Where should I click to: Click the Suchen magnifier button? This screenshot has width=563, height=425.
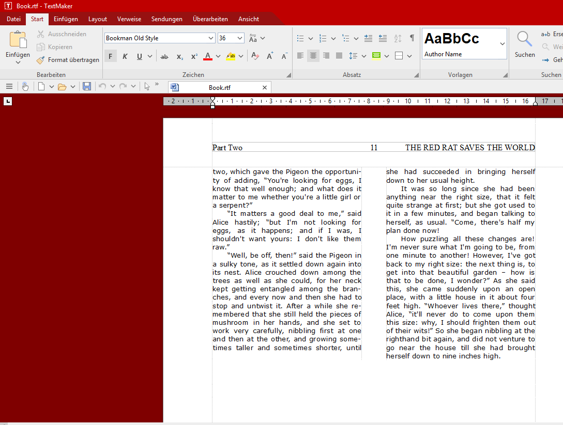click(525, 44)
